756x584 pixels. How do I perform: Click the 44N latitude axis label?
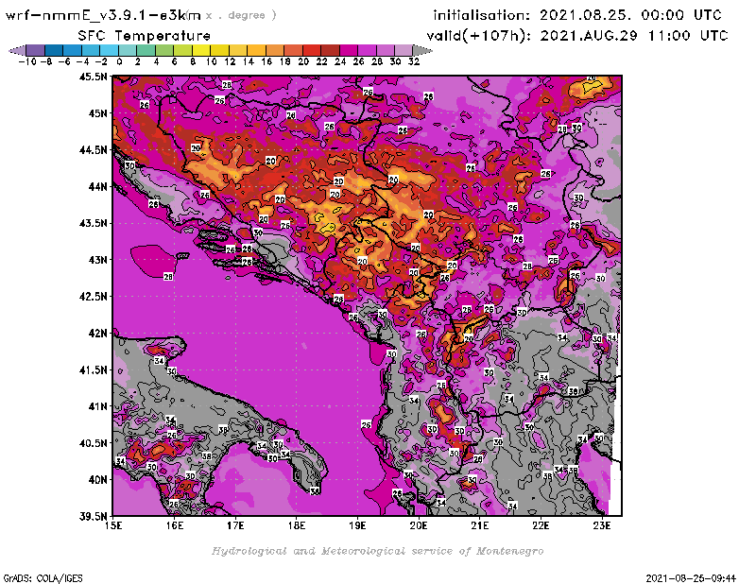(x=97, y=186)
